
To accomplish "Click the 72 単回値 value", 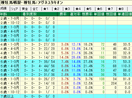I will click(x=103, y=44).
